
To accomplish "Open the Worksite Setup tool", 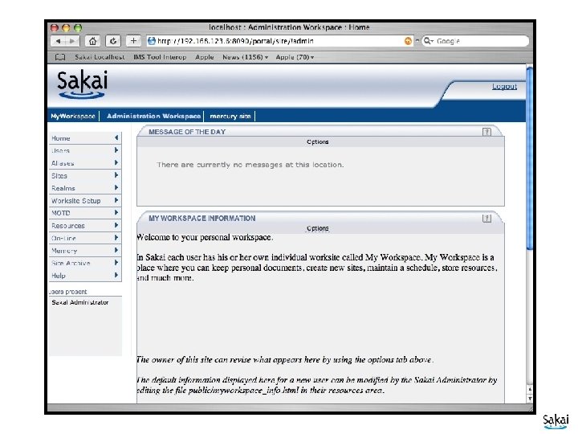I will (x=85, y=201).
